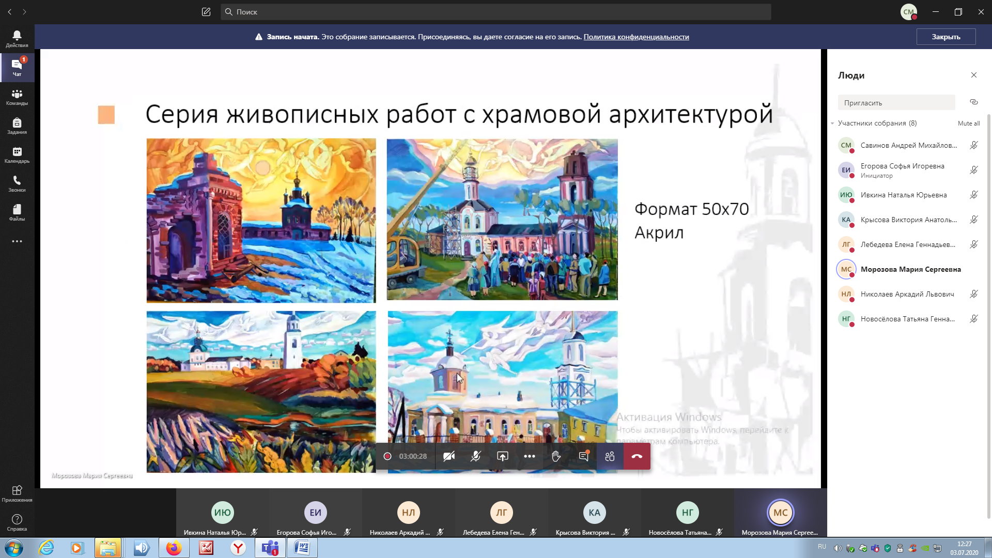Screen dimensions: 992x558
Task: Click the orange square slide marker
Action: 106,115
